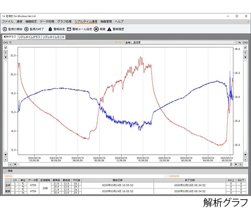This screenshot has height=209, width=251.
Task: Stop monitoring via 監視の終了 icon
Action: (26, 29)
